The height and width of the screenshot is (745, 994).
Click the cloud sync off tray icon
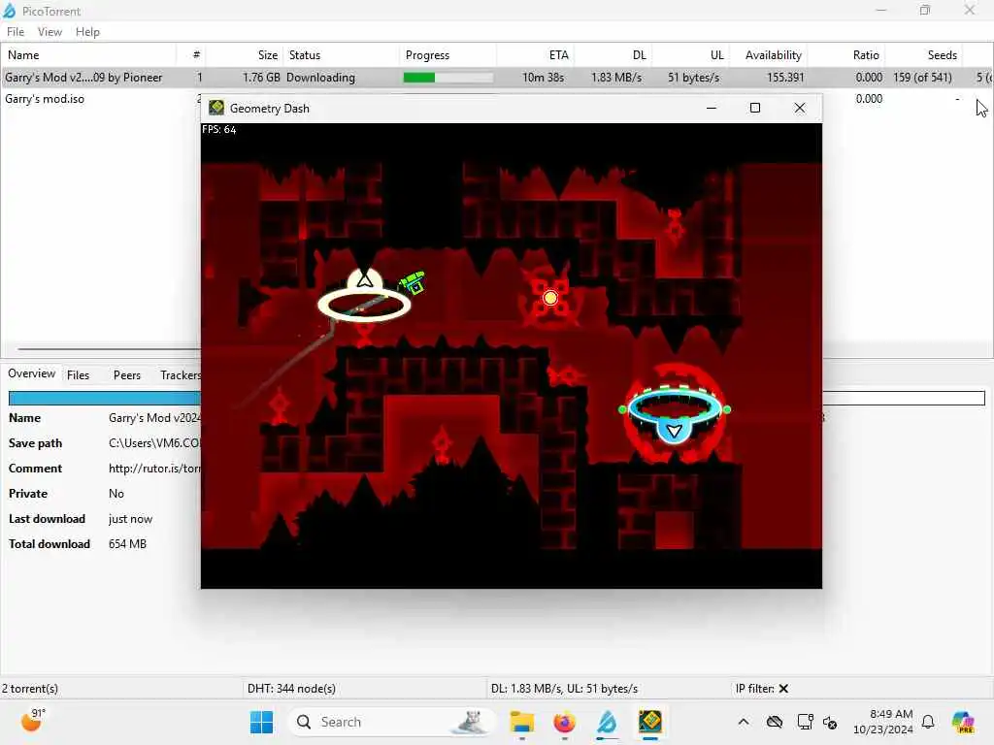click(774, 722)
